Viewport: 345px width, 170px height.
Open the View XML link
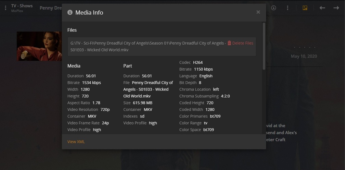(76, 142)
